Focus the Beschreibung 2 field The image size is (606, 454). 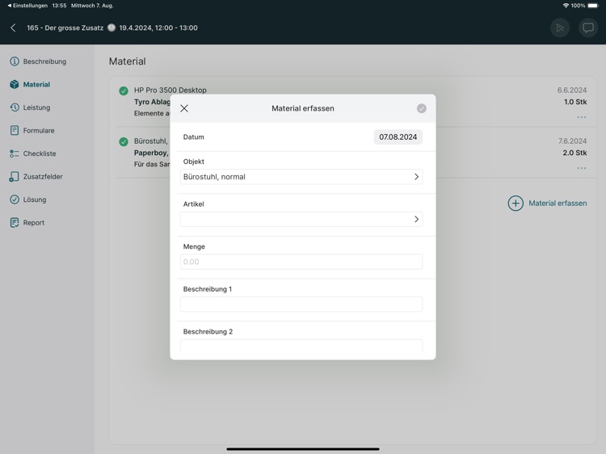point(301,346)
